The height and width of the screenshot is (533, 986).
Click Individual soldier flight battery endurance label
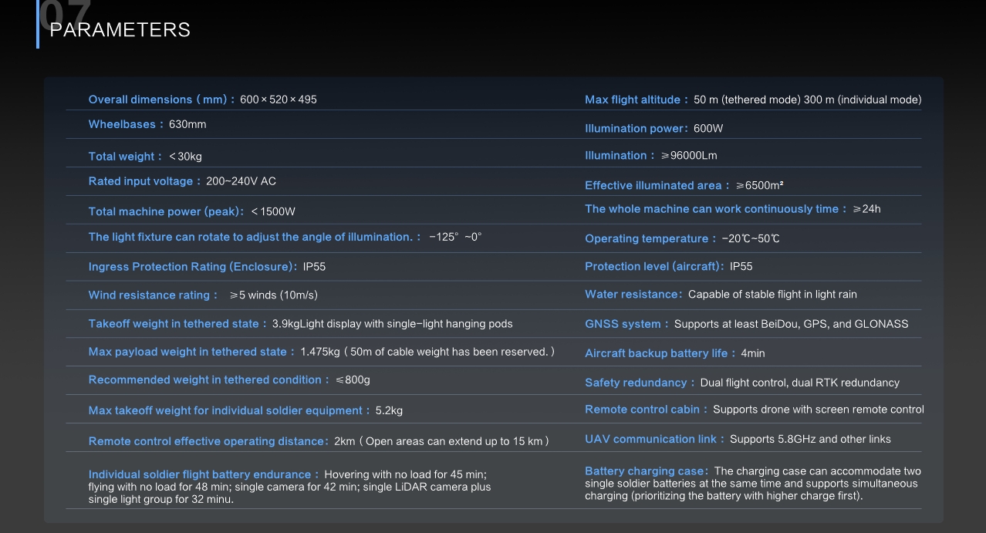point(203,474)
